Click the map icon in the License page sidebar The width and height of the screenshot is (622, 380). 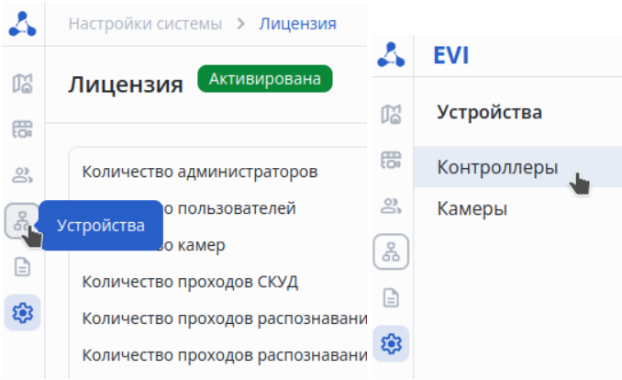pos(22,84)
